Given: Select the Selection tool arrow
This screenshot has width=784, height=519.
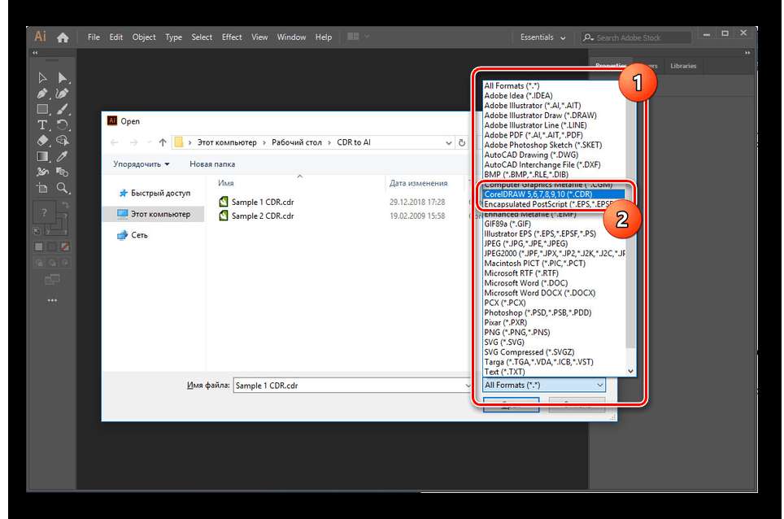Looking at the screenshot, I should click(x=42, y=77).
